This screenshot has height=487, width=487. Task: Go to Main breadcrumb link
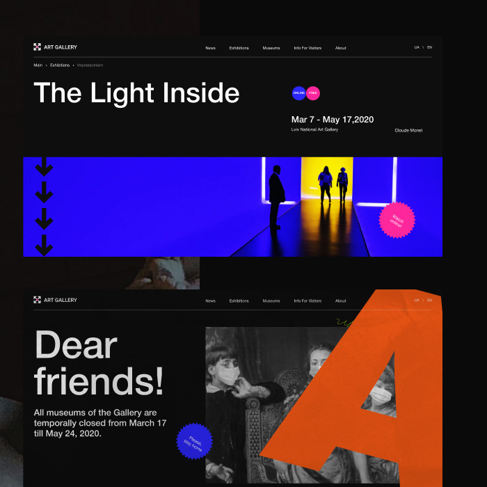38,65
